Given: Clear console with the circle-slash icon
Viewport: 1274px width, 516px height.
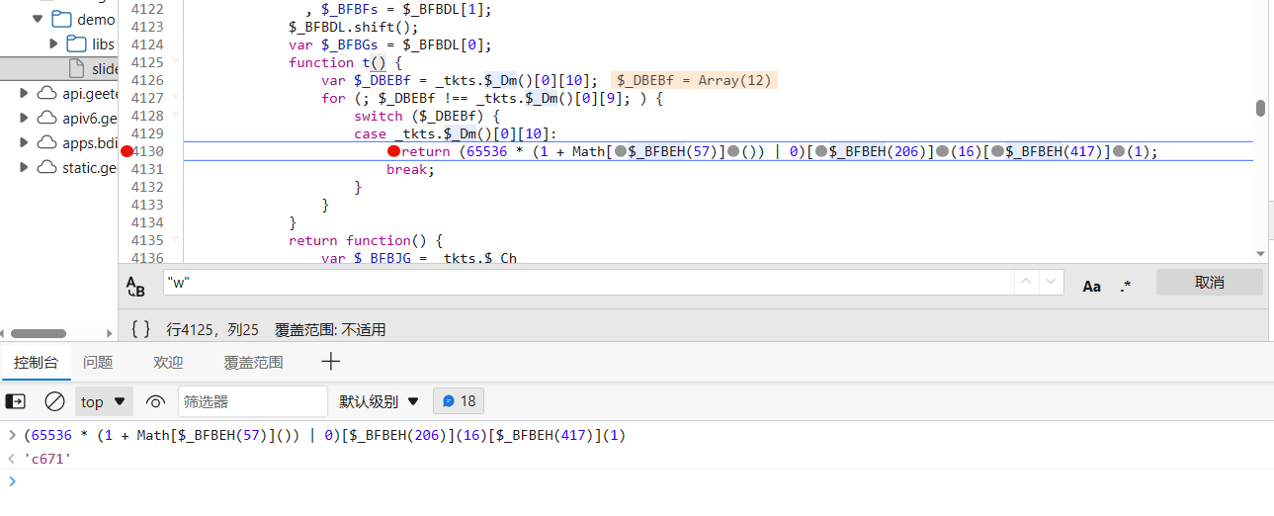Looking at the screenshot, I should tap(54, 401).
